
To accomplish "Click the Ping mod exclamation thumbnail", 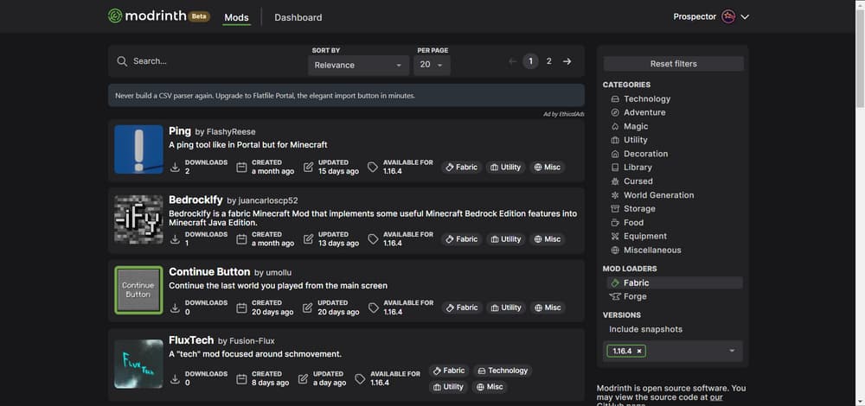I will point(138,149).
